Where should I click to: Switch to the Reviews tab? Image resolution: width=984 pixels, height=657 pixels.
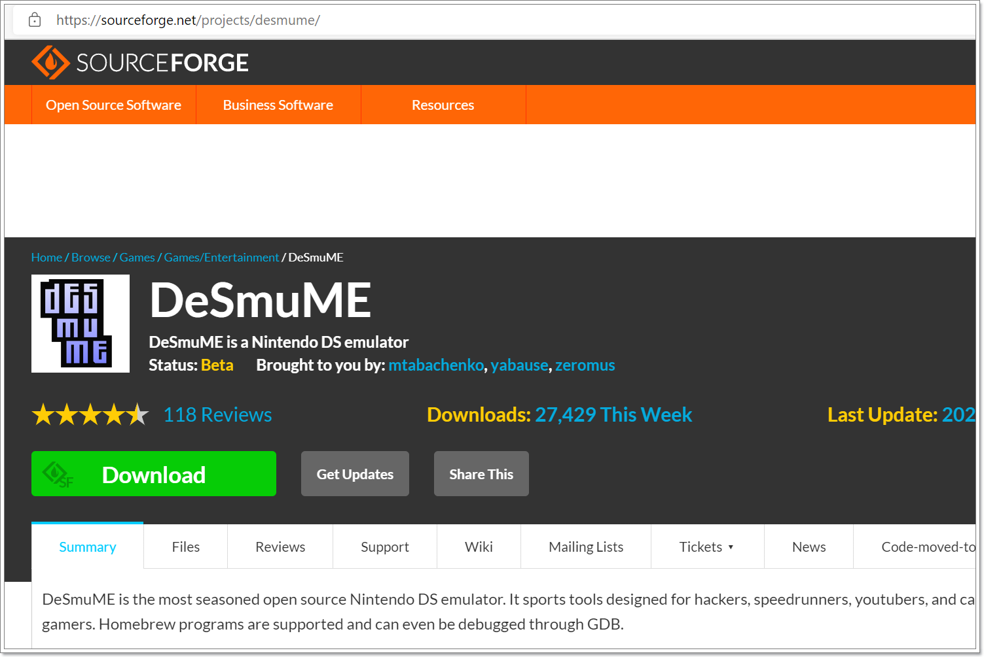pyautogui.click(x=280, y=547)
